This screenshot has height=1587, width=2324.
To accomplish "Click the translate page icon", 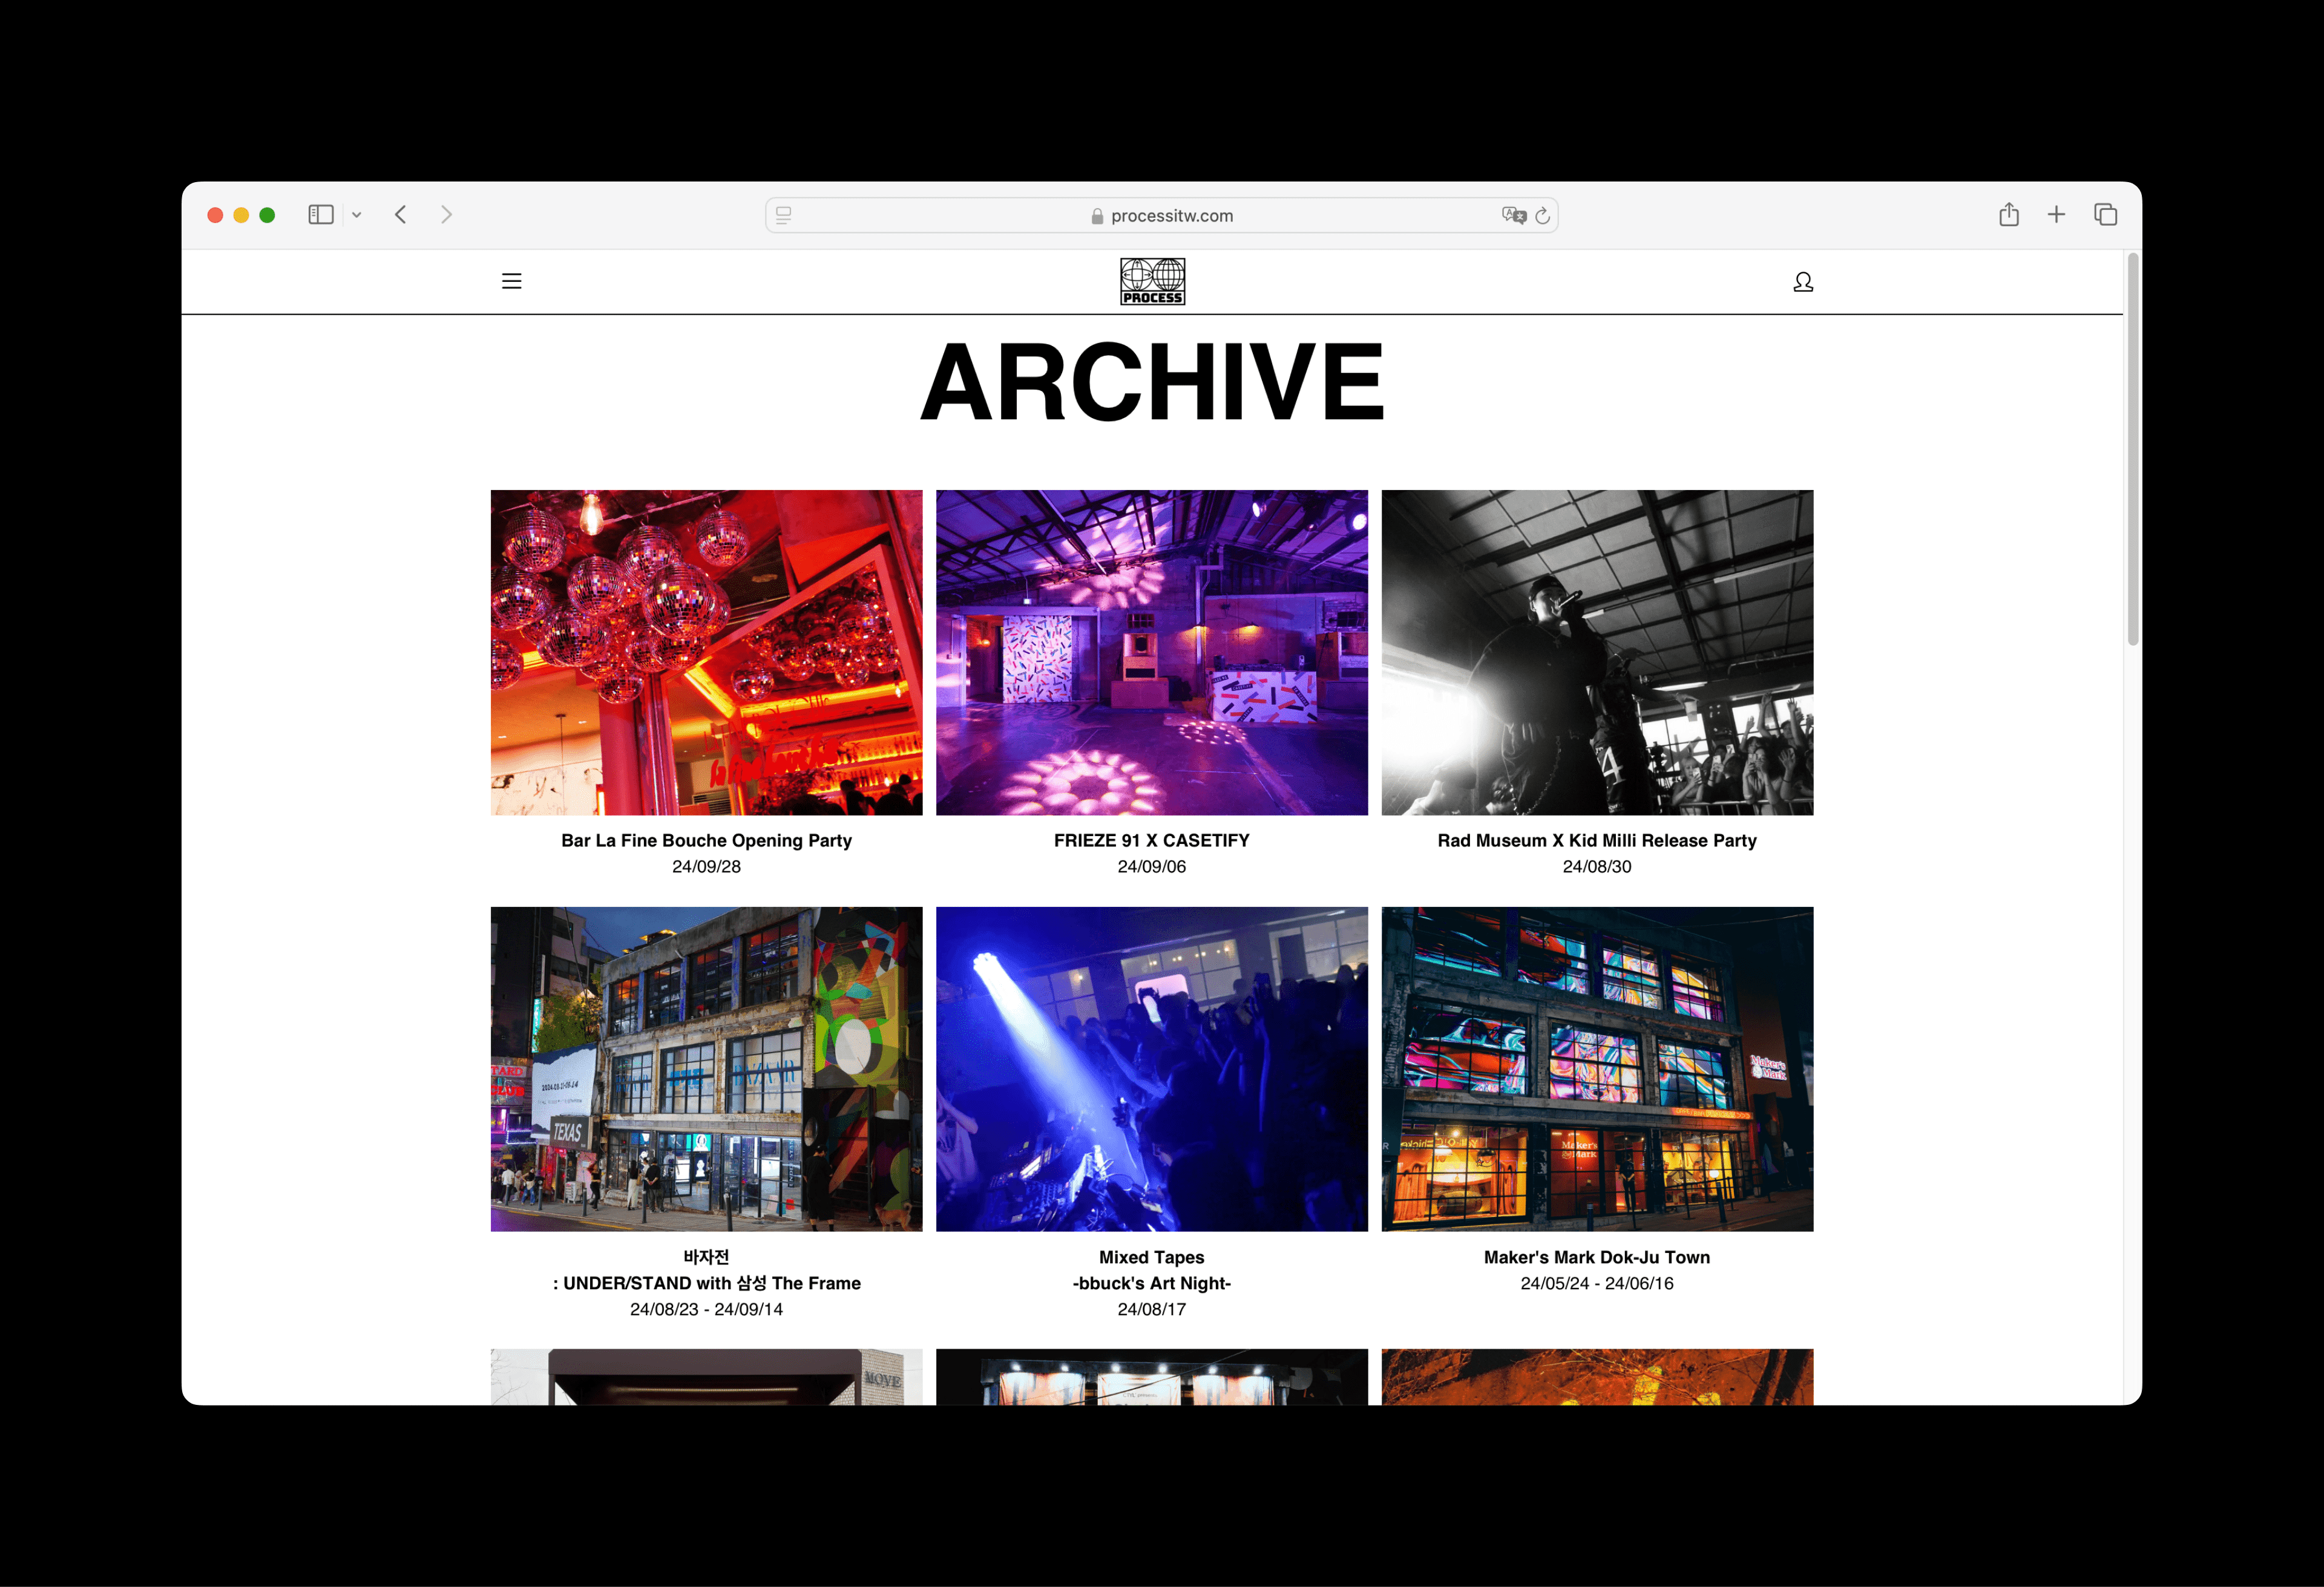I will point(1513,215).
